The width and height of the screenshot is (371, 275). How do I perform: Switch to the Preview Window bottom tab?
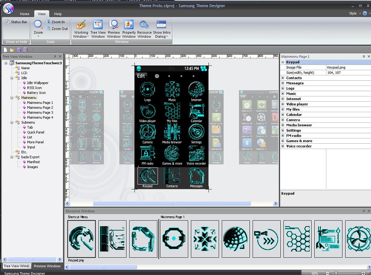(47, 266)
